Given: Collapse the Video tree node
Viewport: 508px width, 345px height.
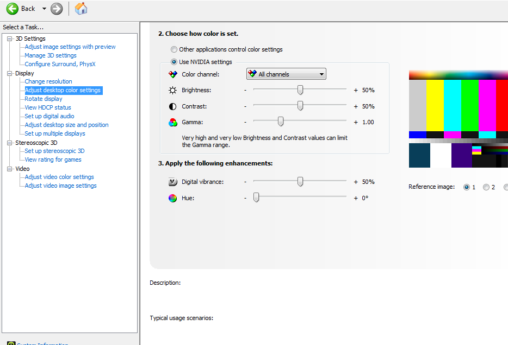Looking at the screenshot, I should [9, 169].
